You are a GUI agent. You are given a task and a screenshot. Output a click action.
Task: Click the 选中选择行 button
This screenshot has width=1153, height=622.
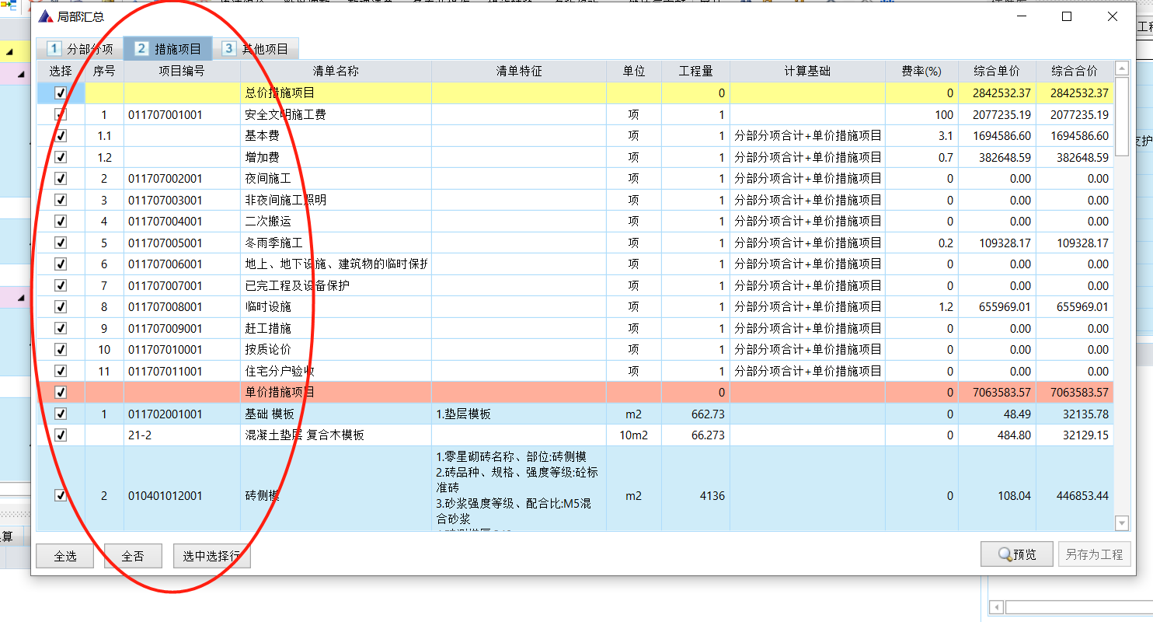pyautogui.click(x=211, y=556)
